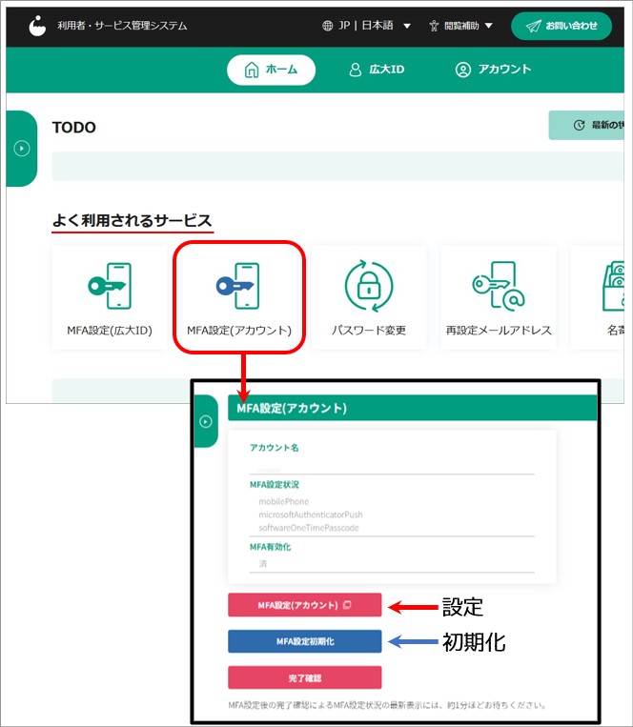Switch to the ホーム tab

271,70
